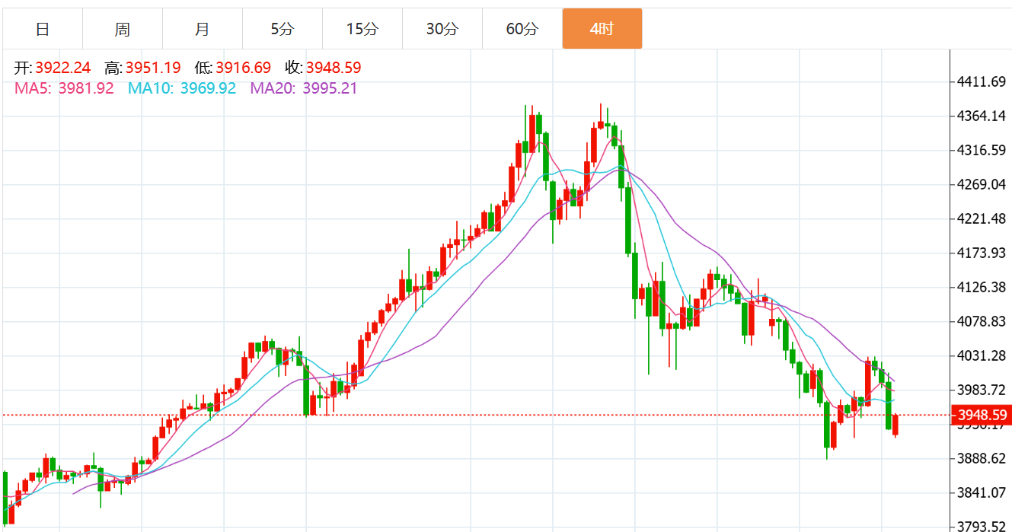1012x532 pixels.
Task: Click the 3841.07 price axis label
Action: (x=982, y=492)
